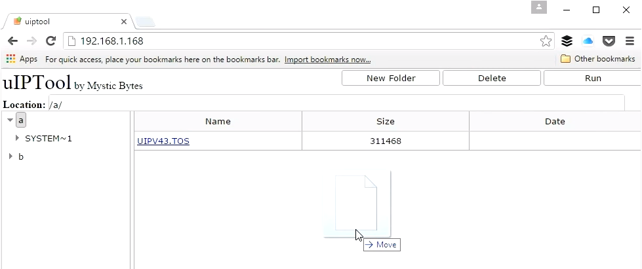The width and height of the screenshot is (642, 269).
Task: Click the Date column header
Action: coord(555,122)
